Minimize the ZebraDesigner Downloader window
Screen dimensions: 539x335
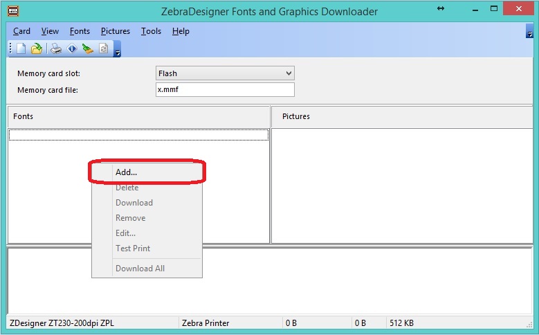pos(475,9)
